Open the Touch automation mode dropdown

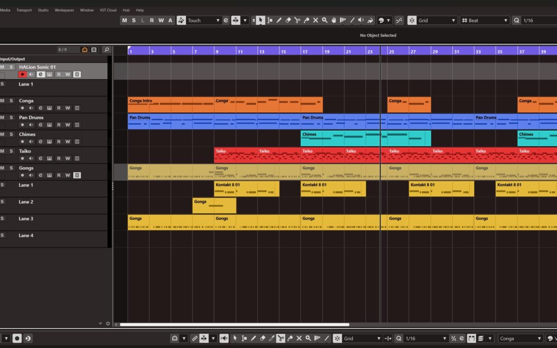pyautogui.click(x=203, y=21)
